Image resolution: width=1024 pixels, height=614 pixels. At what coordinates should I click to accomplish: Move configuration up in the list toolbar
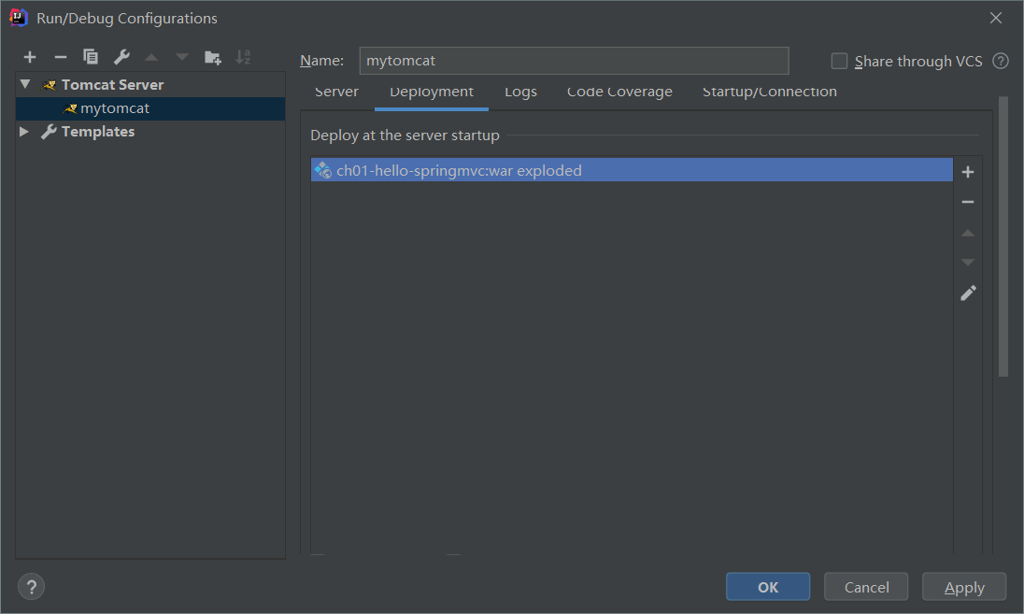pos(151,58)
